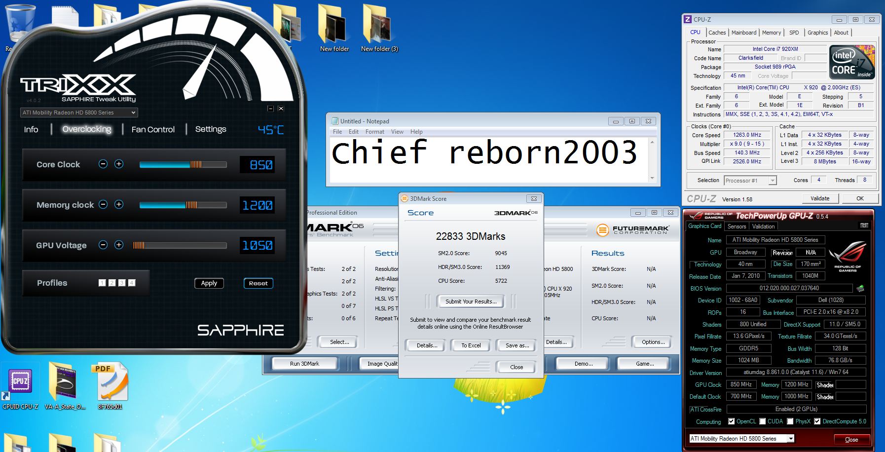Click Details button in 3DMark Score dialog
The height and width of the screenshot is (452, 885).
click(427, 345)
